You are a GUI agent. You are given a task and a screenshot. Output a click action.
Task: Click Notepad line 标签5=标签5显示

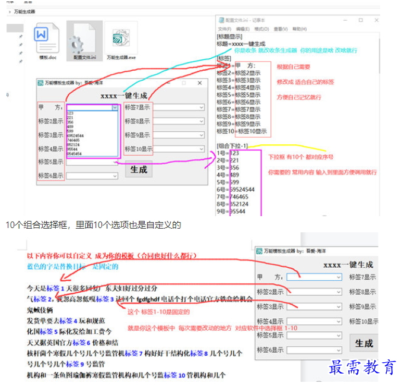(238, 95)
